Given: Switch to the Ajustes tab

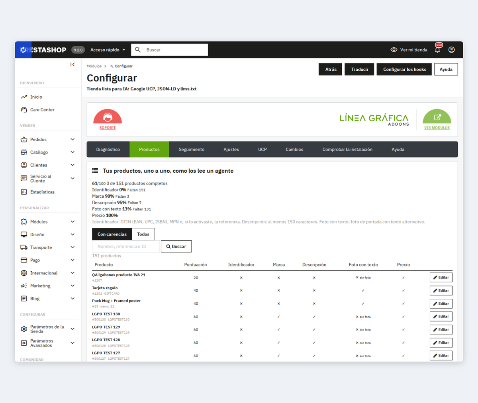Looking at the screenshot, I should (x=231, y=150).
